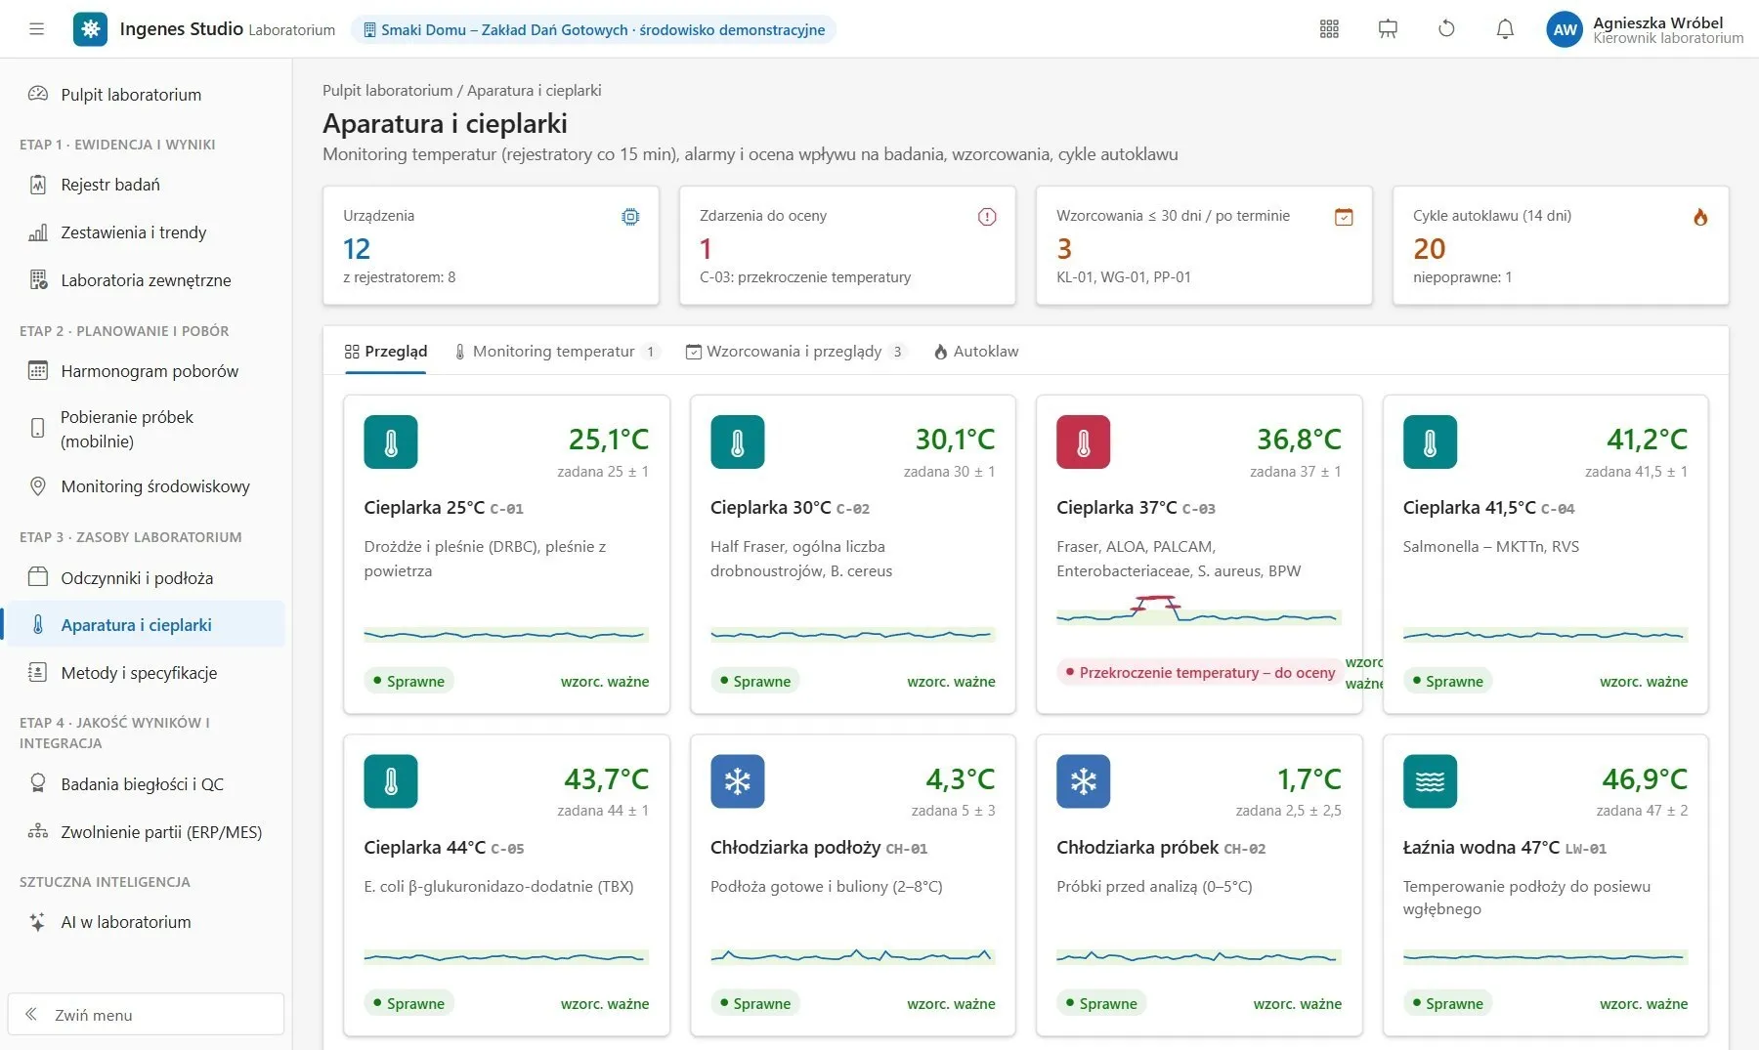
Task: Open Harmonogram poborów
Action: click(x=146, y=371)
